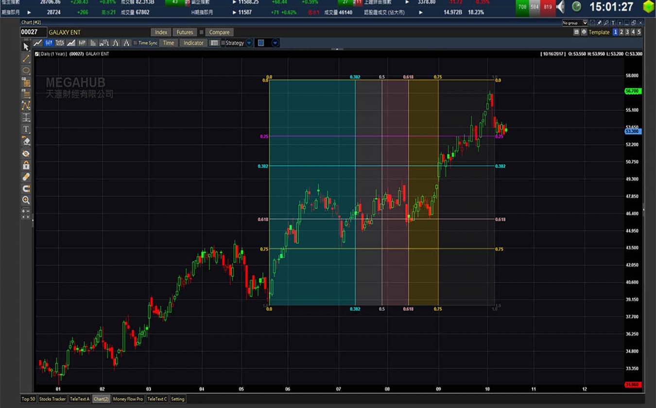Select the text annotation tool
The image size is (656, 408).
click(x=26, y=129)
